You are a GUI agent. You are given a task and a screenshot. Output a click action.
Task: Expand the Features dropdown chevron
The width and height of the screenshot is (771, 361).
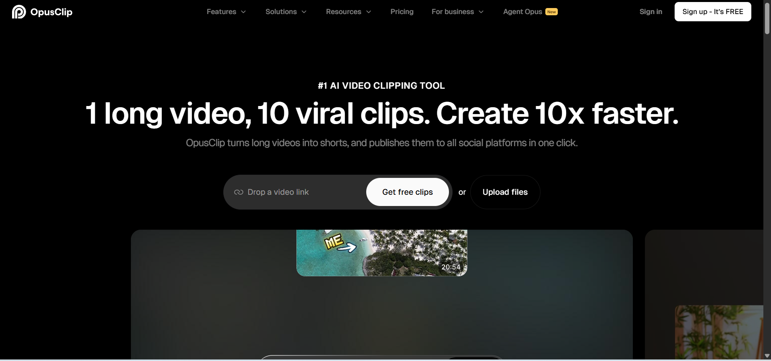click(x=243, y=12)
